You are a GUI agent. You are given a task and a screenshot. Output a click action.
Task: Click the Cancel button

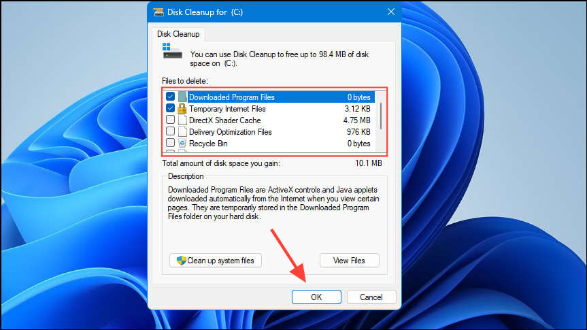pyautogui.click(x=371, y=297)
